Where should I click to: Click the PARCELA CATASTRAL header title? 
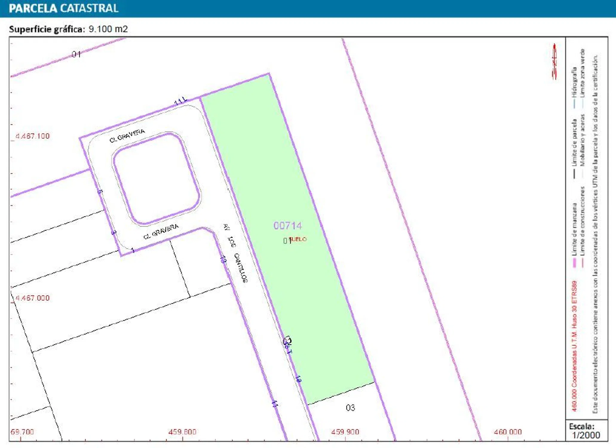[x=64, y=8]
